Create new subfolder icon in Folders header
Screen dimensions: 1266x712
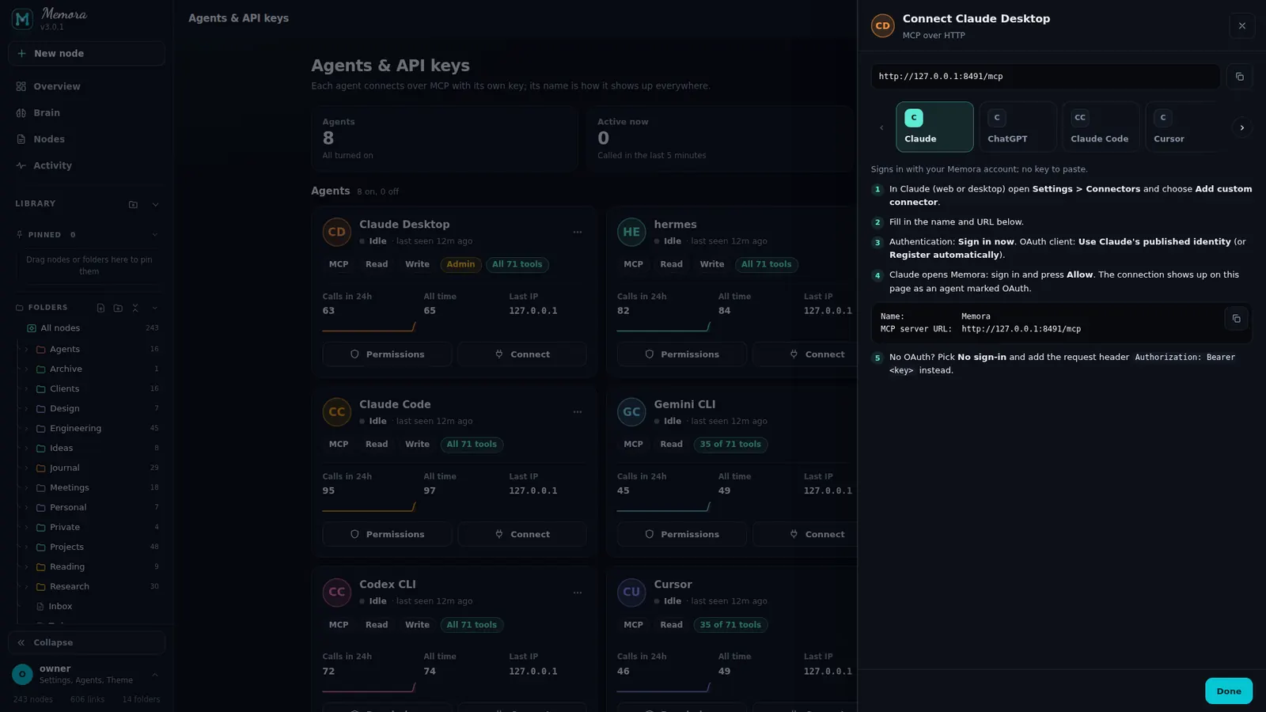118,308
